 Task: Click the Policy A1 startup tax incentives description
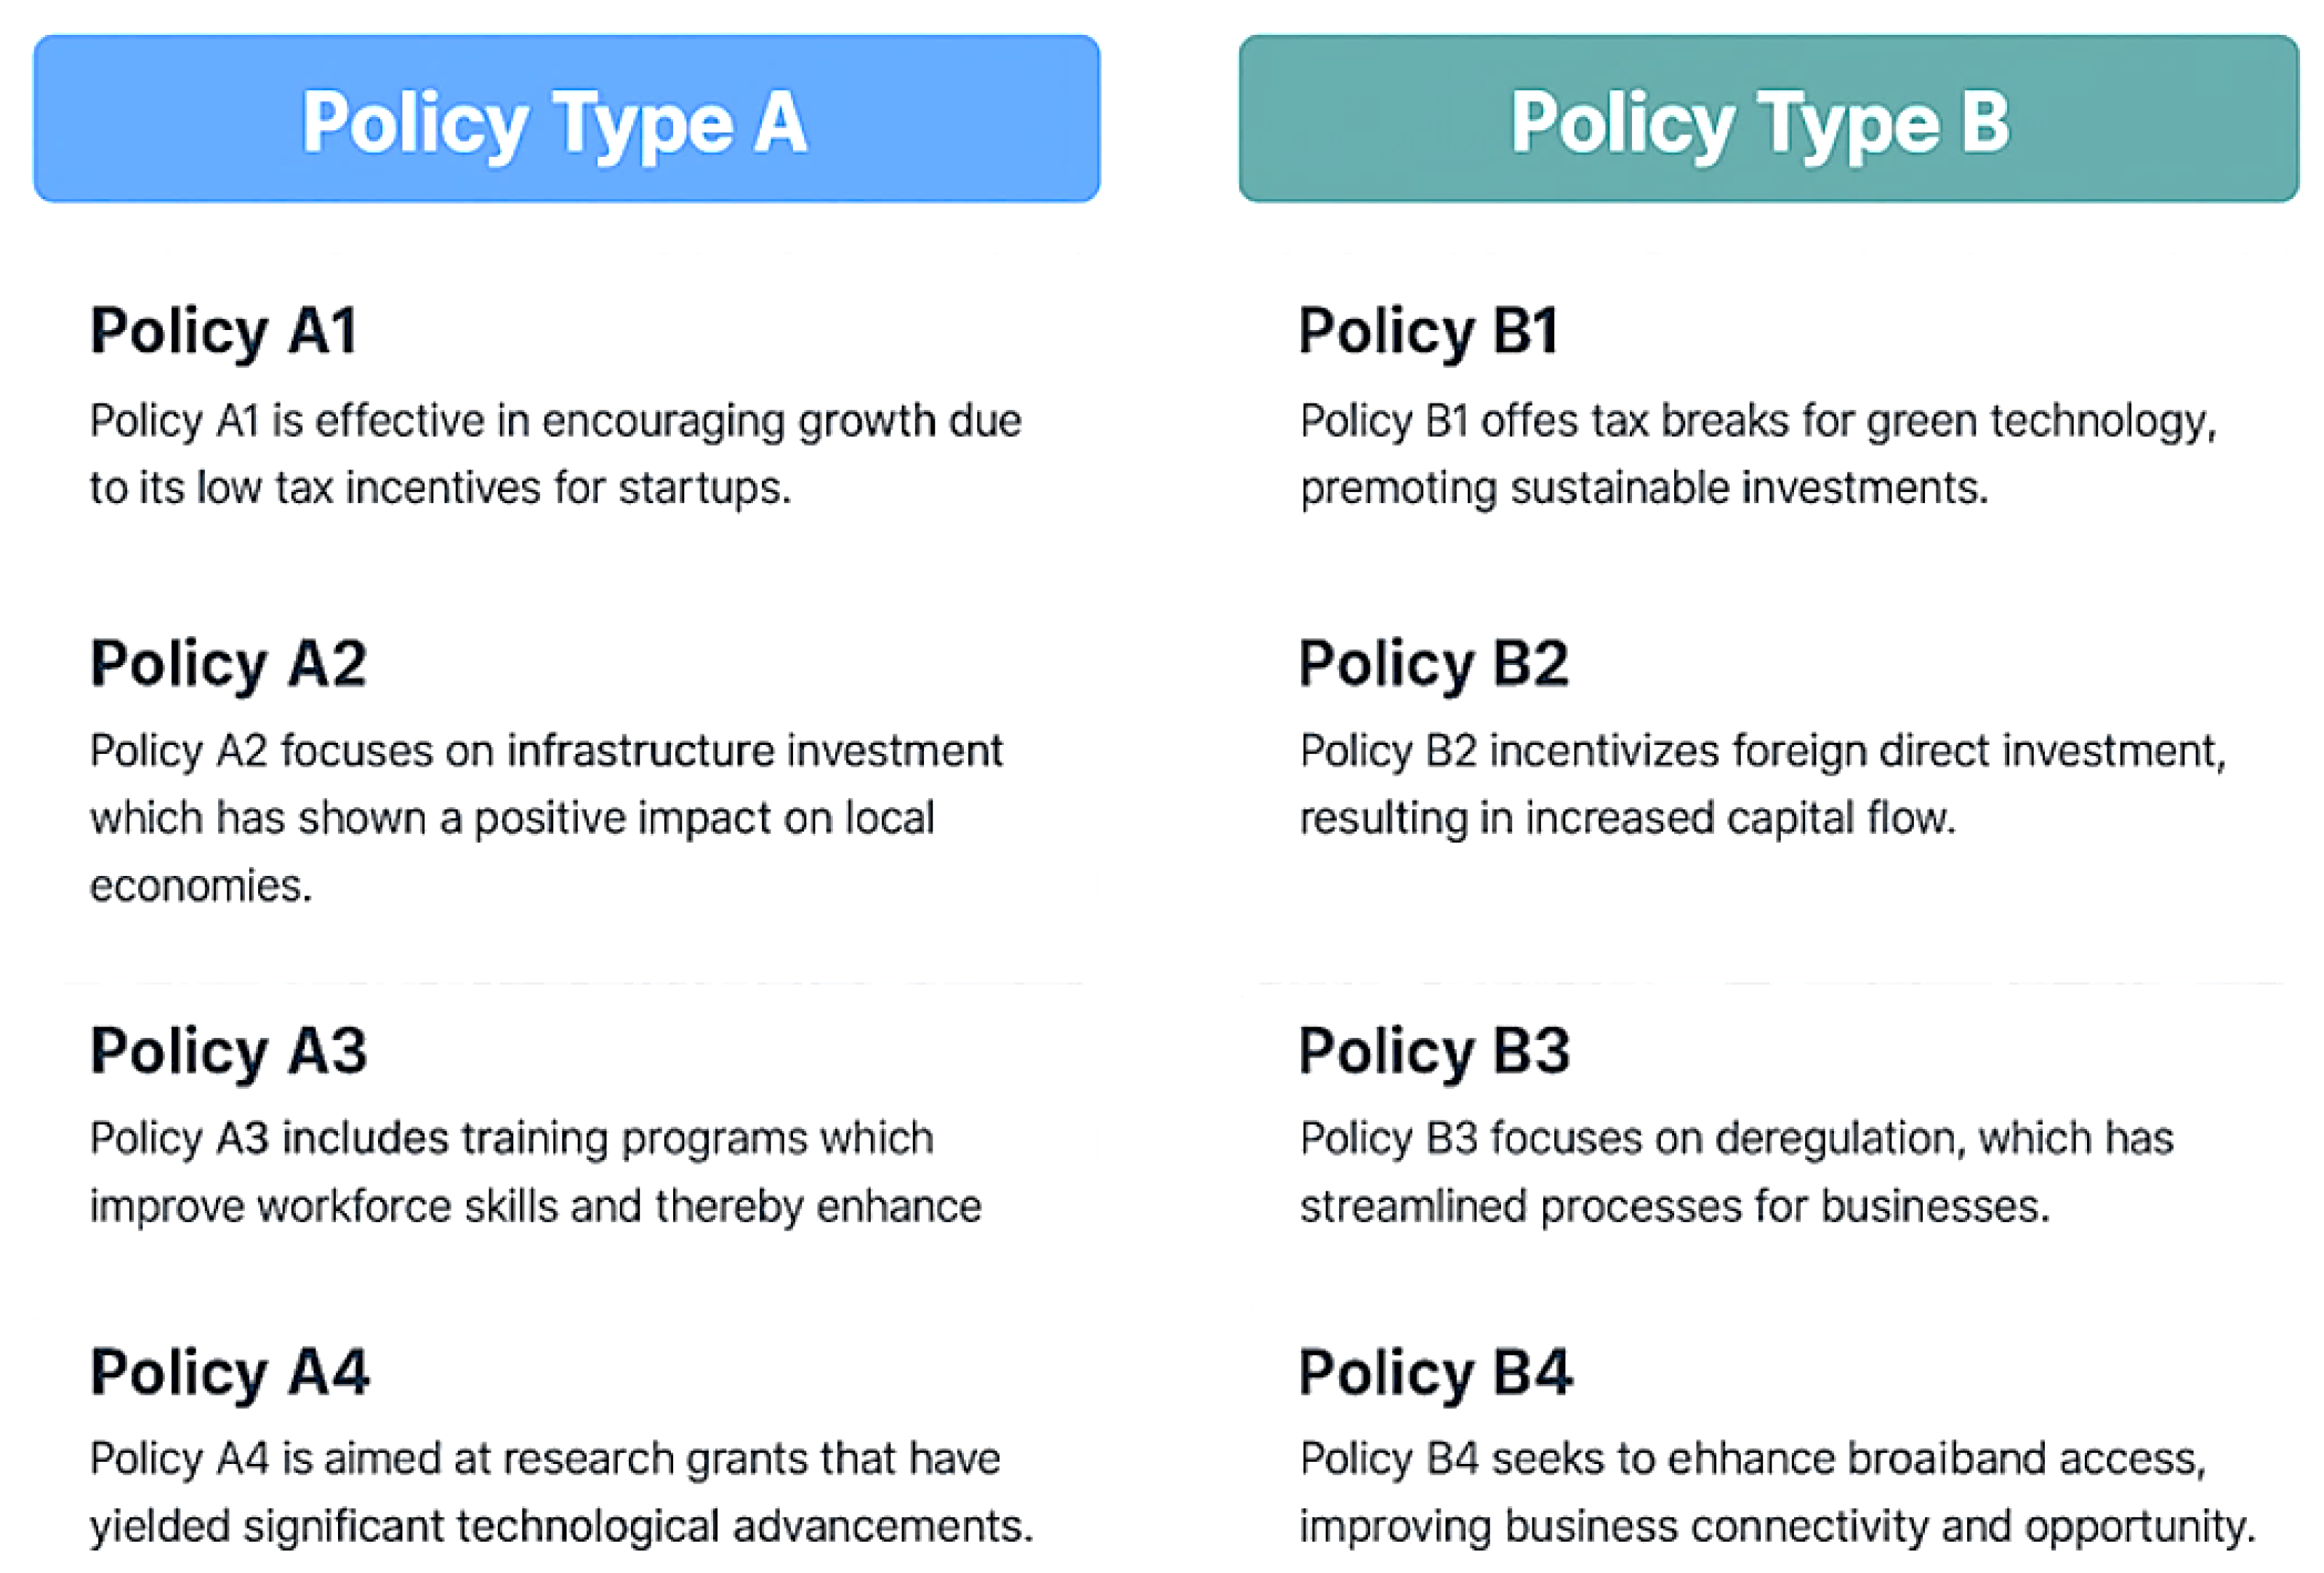(555, 455)
